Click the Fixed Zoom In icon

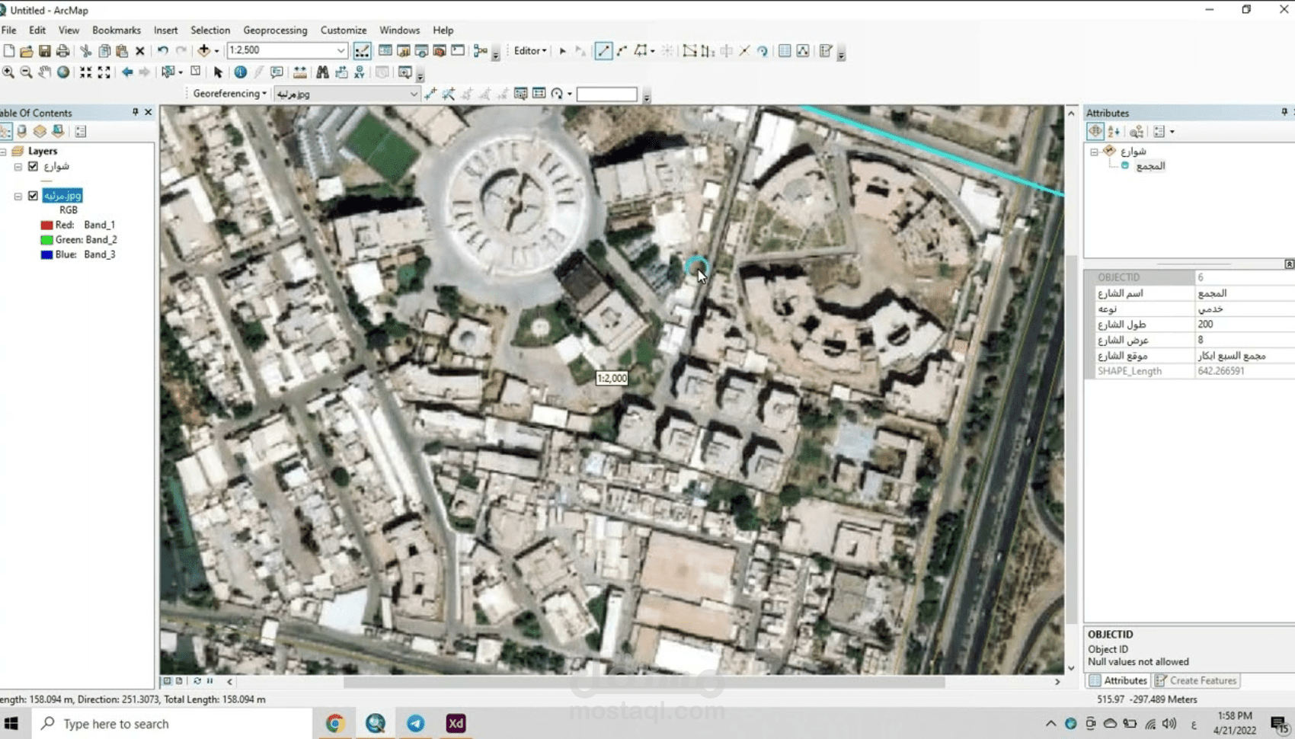point(86,72)
